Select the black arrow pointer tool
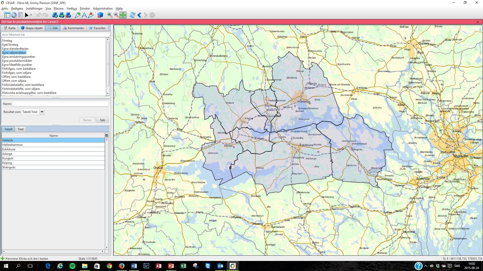 point(27,15)
